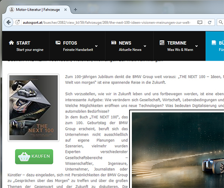Click text 'Sich vorzustellen, wie wir in Zukunft'
This screenshot has height=188, width=224.
[98, 94]
